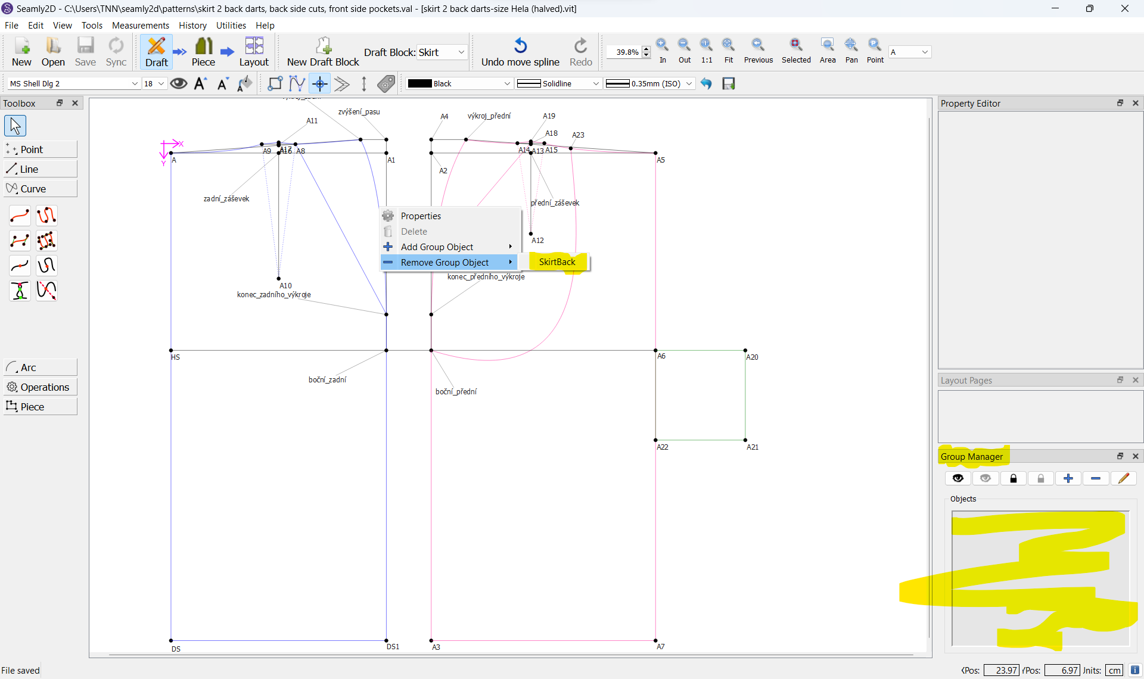This screenshot has height=679, width=1144.
Task: Click increase label font size icon
Action: 200,83
